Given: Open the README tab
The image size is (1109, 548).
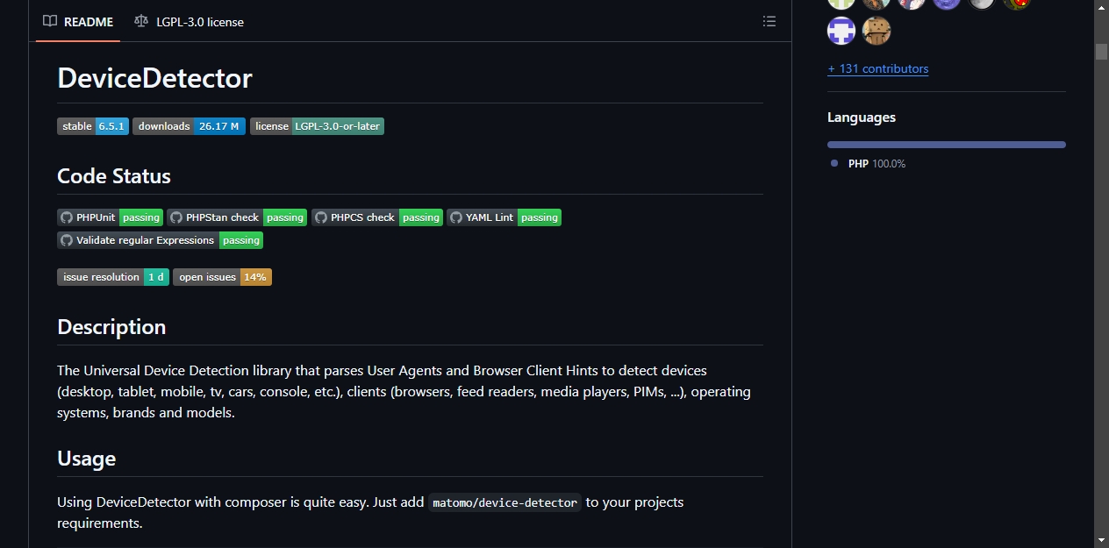Looking at the screenshot, I should click(x=78, y=21).
